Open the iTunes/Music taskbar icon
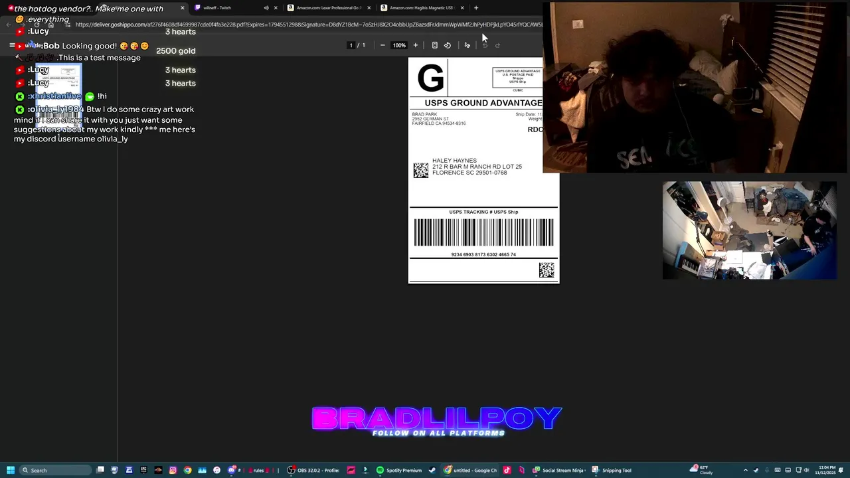 [x=216, y=470]
